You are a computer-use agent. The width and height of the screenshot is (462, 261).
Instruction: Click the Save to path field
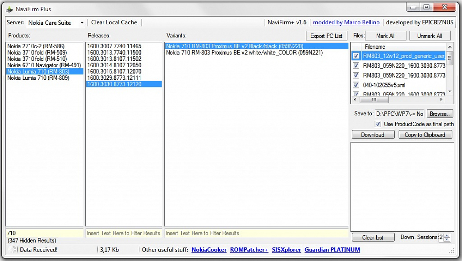399,114
